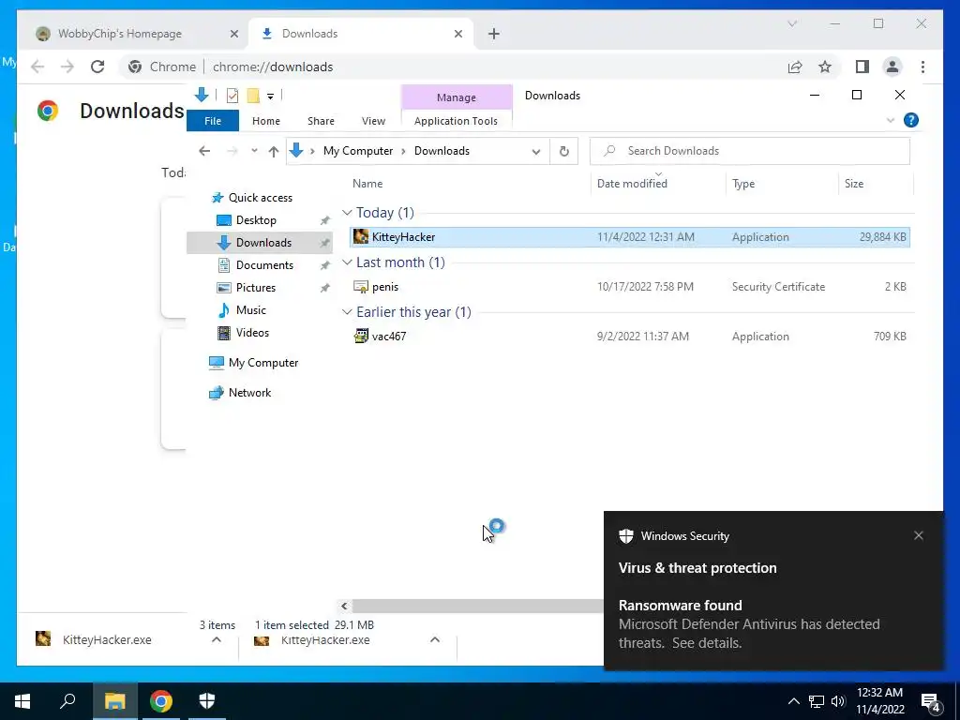Switch to the Share ribbon tab
The height and width of the screenshot is (720, 960).
tap(321, 121)
